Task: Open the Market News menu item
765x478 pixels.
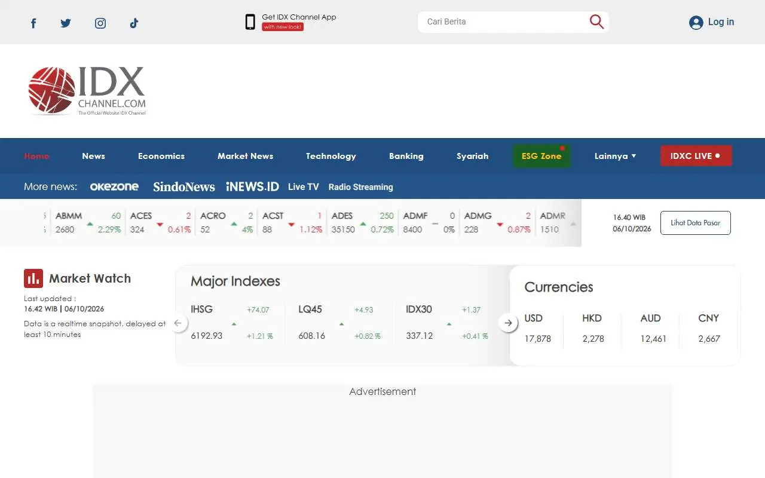Action: [x=245, y=156]
